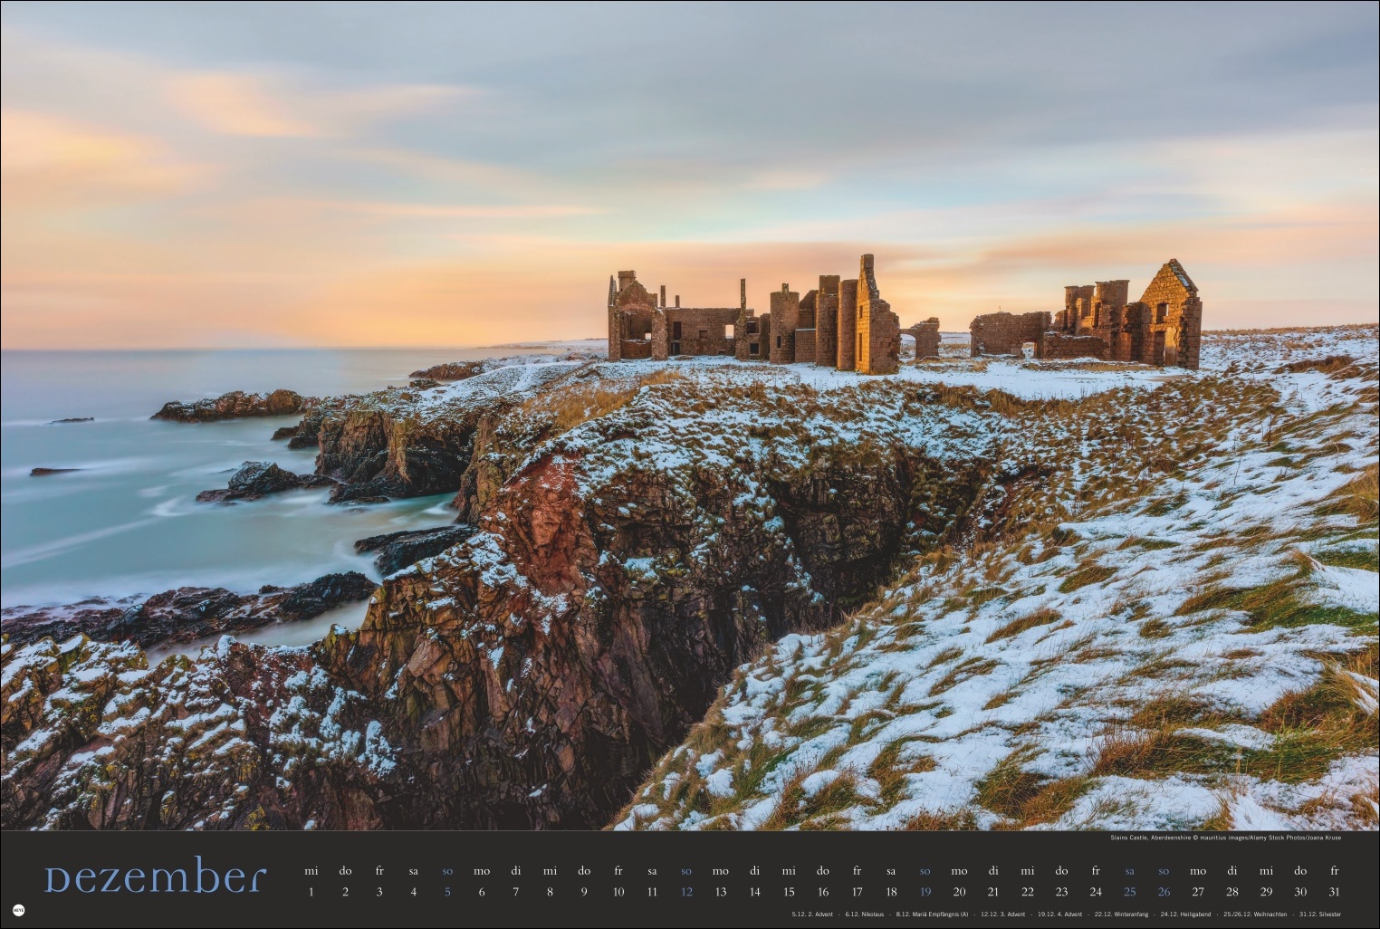Click the Dezember month title
The width and height of the screenshot is (1380, 929).
(156, 877)
